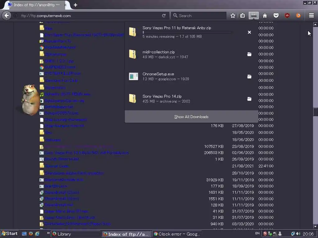Go back using the Back arrow button
The image size is (318, 238).
pos(7,15)
